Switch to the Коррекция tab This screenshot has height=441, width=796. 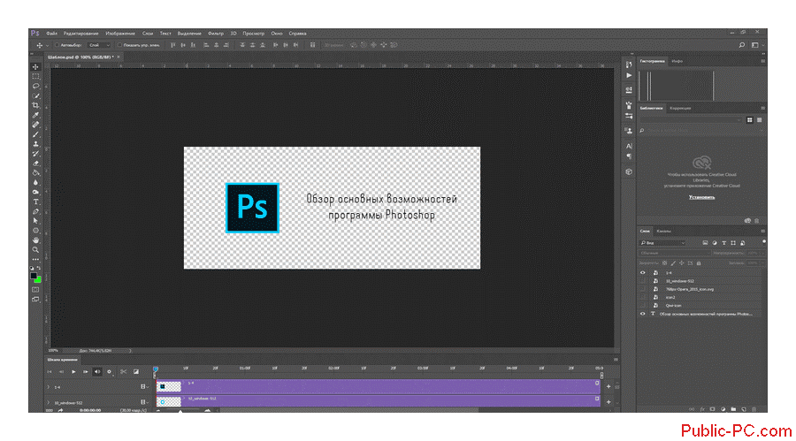click(x=680, y=108)
